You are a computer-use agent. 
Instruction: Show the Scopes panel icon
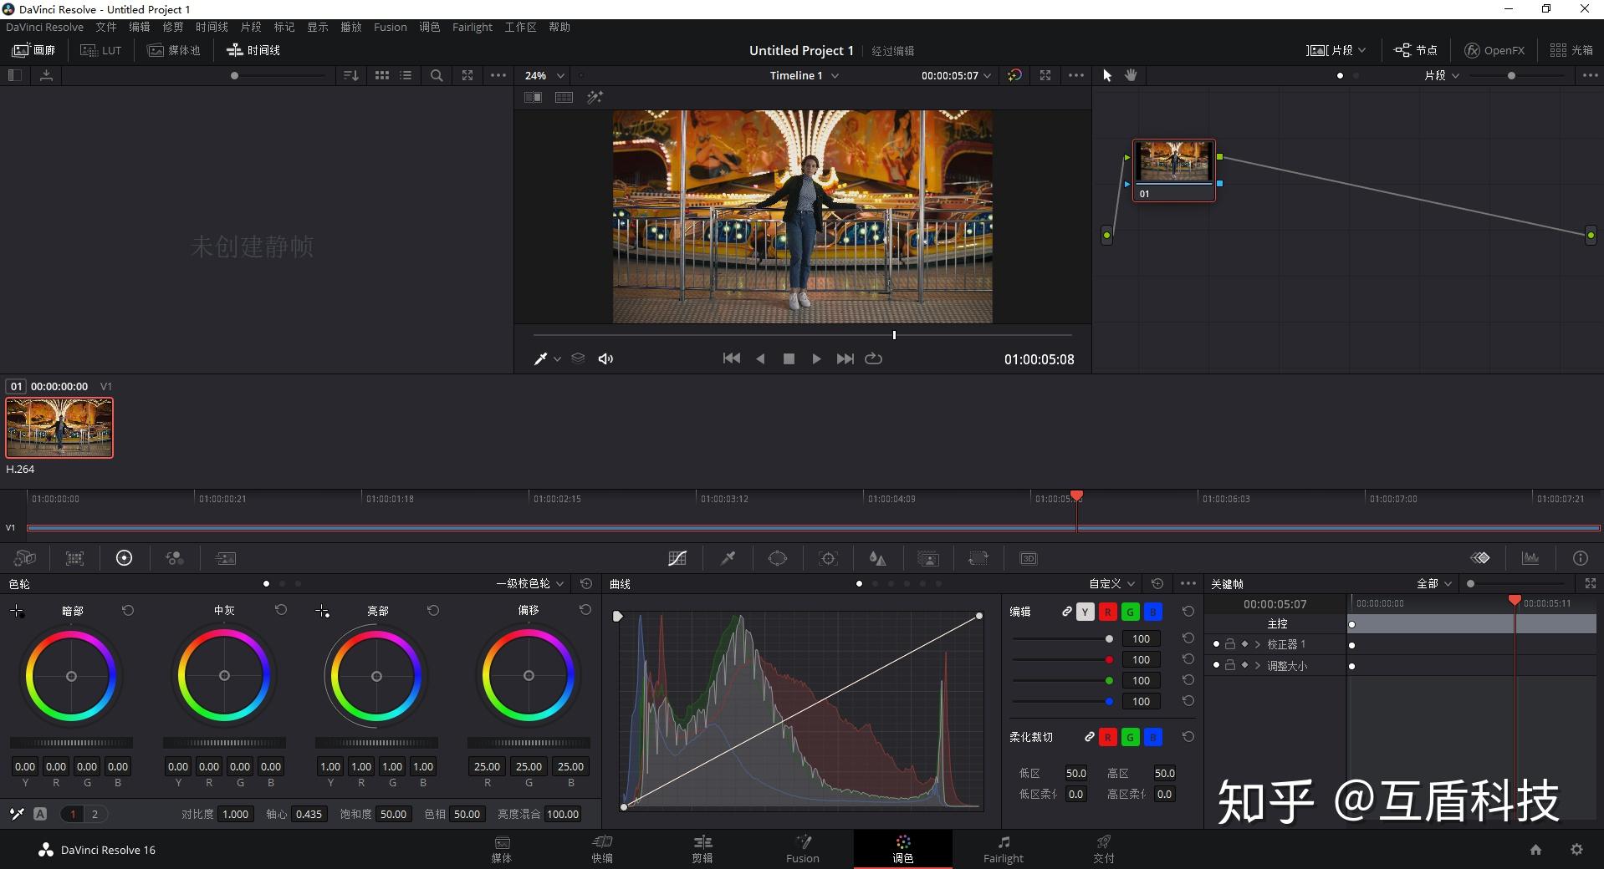coord(1530,558)
